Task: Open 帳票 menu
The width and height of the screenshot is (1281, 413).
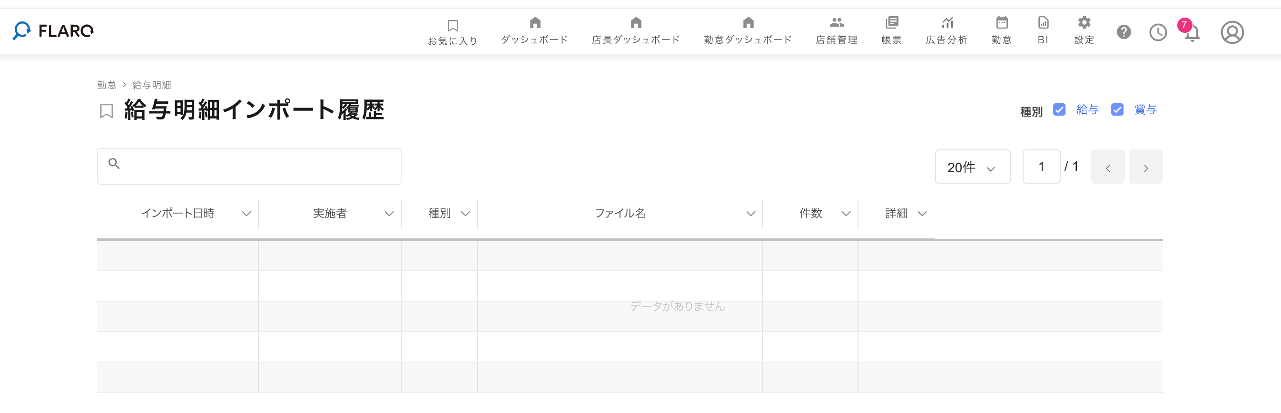Action: 892,31
